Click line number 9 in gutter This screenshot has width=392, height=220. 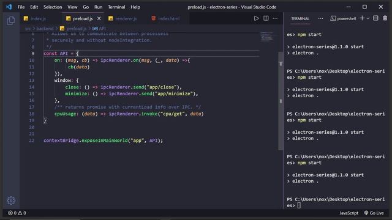(32, 54)
